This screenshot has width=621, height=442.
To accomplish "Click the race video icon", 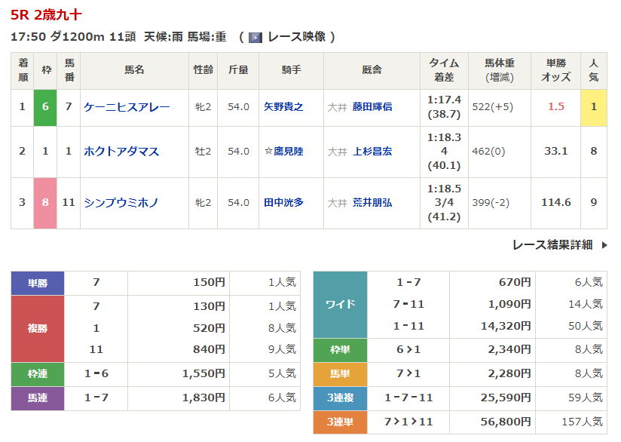I will pos(255,38).
